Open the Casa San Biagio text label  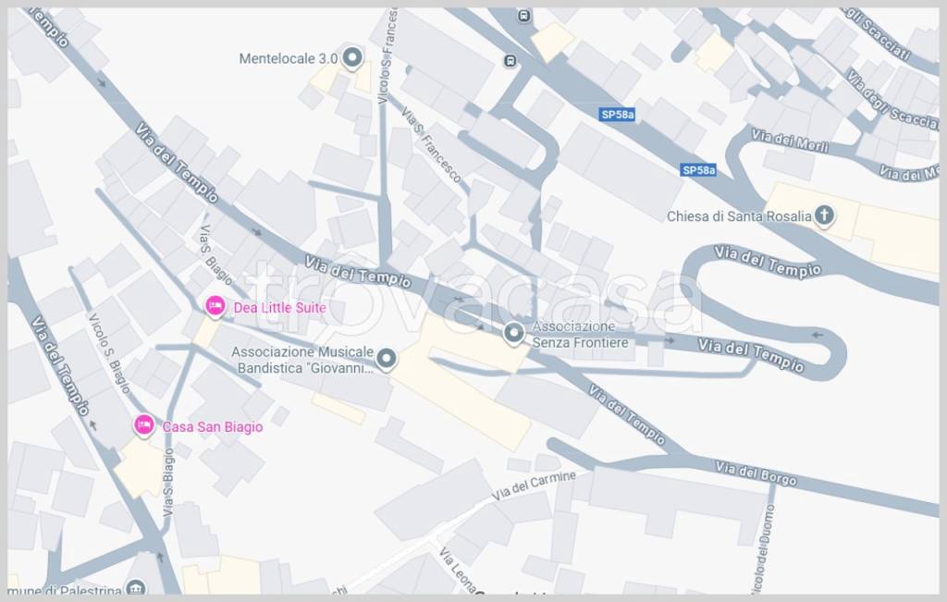(x=213, y=427)
